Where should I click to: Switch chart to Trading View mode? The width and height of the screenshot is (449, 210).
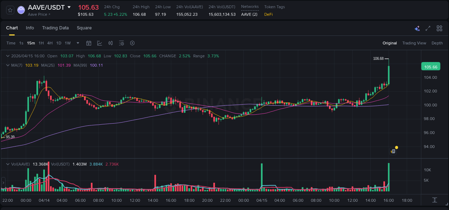(414, 43)
